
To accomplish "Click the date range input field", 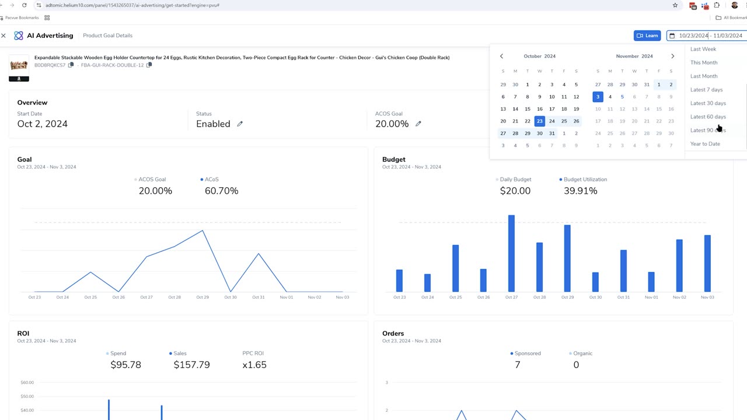I will [707, 36].
